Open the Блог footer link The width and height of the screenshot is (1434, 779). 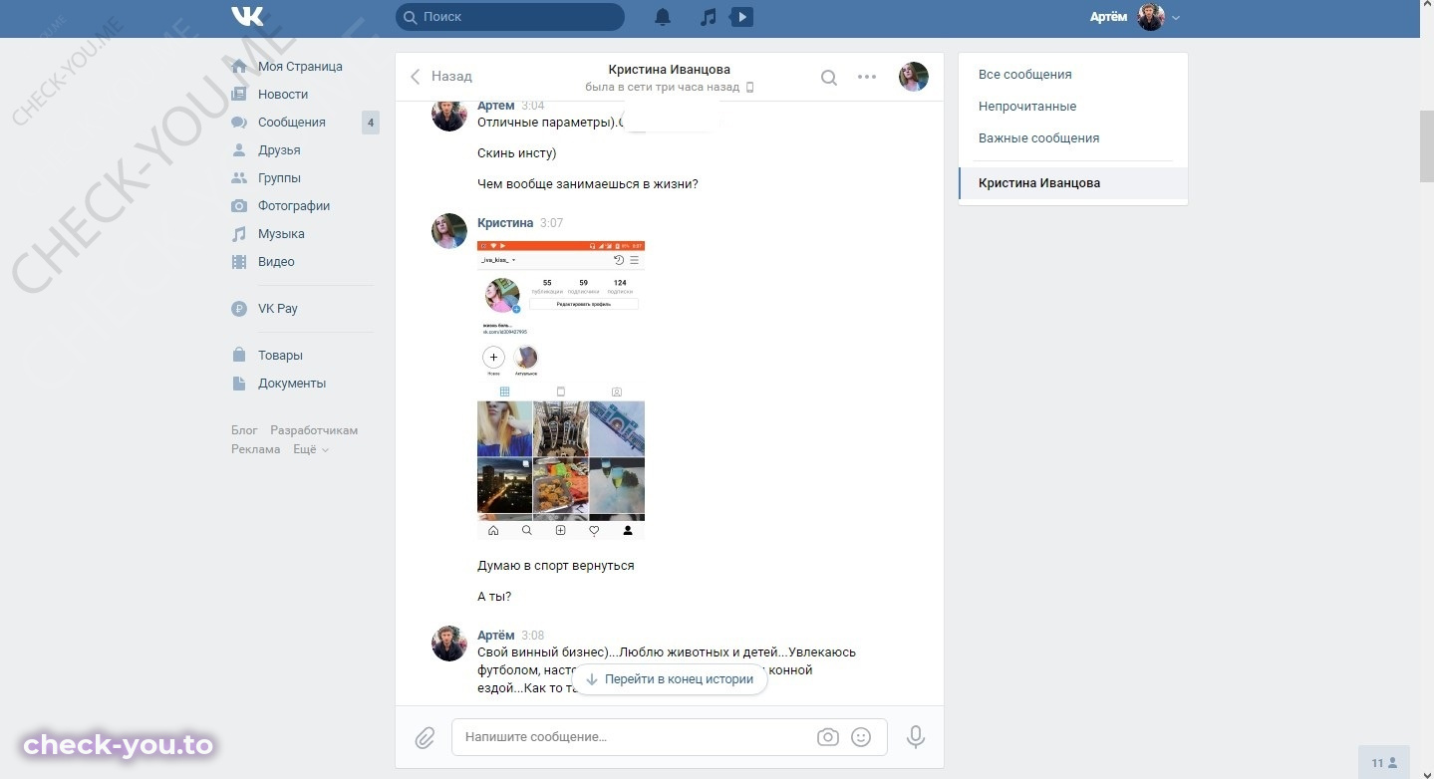[x=244, y=430]
